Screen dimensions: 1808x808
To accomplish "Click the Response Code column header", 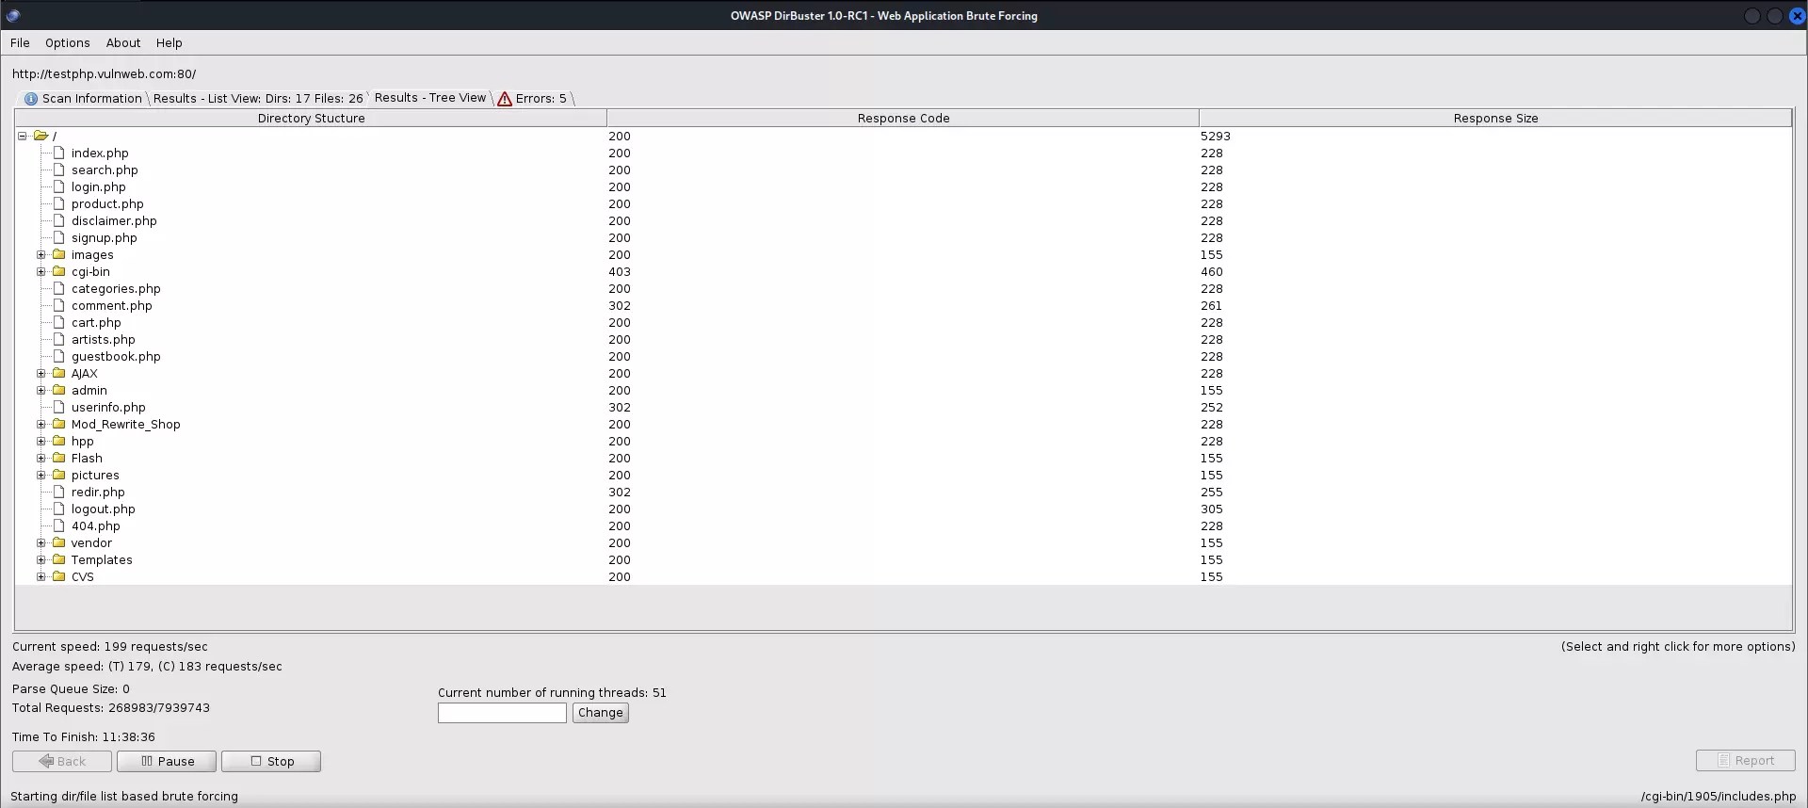I will [903, 118].
